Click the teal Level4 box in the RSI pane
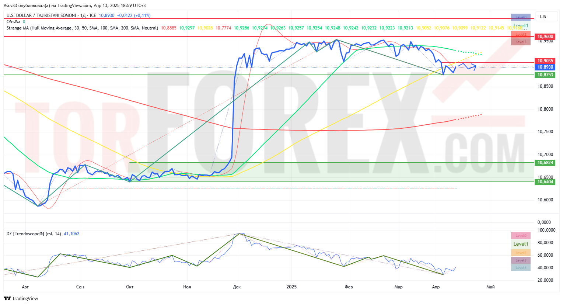The image size is (563, 305). tap(521, 267)
